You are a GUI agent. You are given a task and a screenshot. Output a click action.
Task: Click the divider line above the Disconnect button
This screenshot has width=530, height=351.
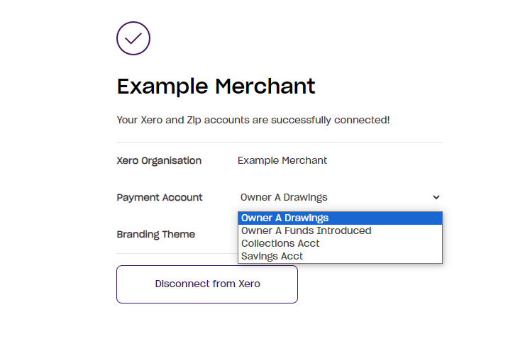tap(177, 253)
